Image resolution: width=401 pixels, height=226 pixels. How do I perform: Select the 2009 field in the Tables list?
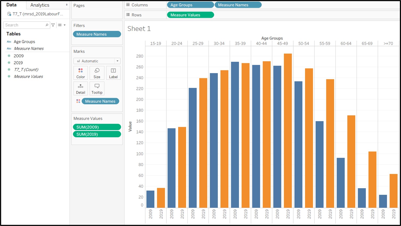click(x=19, y=56)
